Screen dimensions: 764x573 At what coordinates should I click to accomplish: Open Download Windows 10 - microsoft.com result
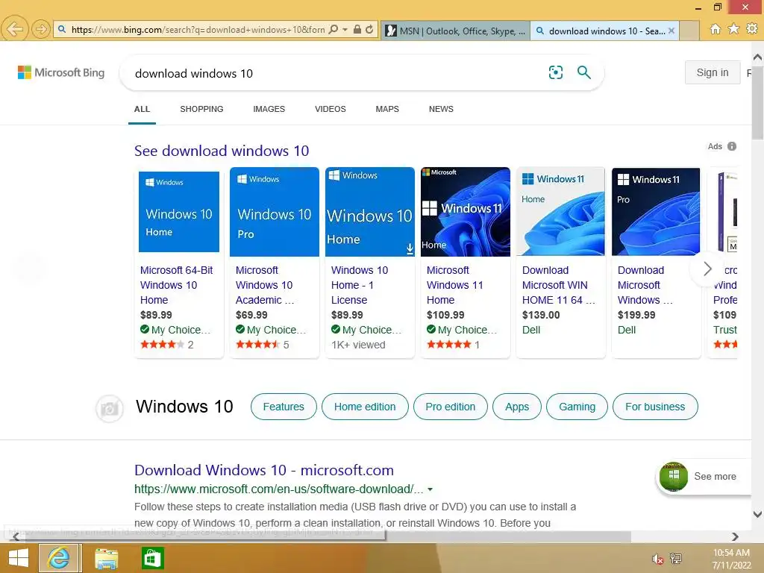264,470
